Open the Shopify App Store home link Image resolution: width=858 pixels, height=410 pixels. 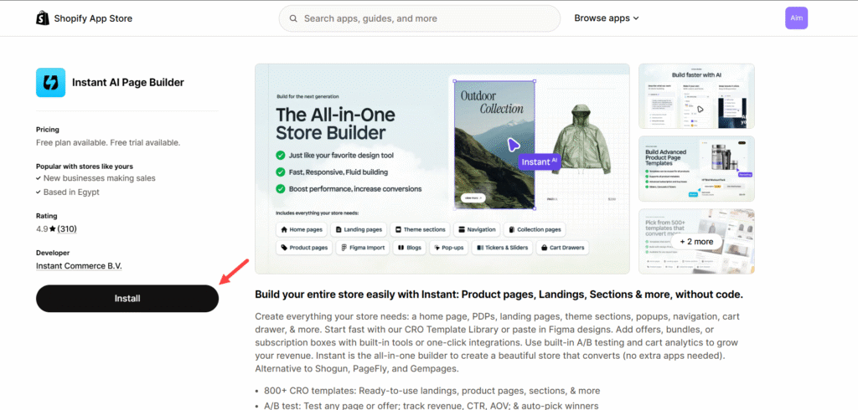pos(85,18)
